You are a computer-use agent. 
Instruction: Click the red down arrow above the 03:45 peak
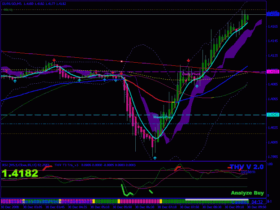click(54, 60)
